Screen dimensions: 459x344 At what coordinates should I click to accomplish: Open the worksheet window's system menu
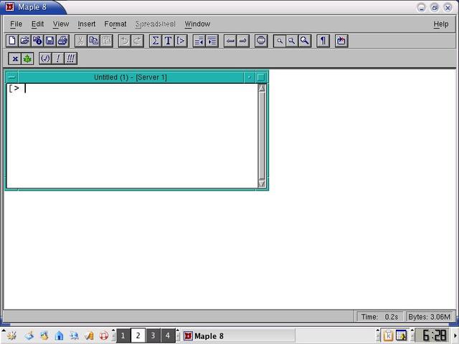click(12, 77)
